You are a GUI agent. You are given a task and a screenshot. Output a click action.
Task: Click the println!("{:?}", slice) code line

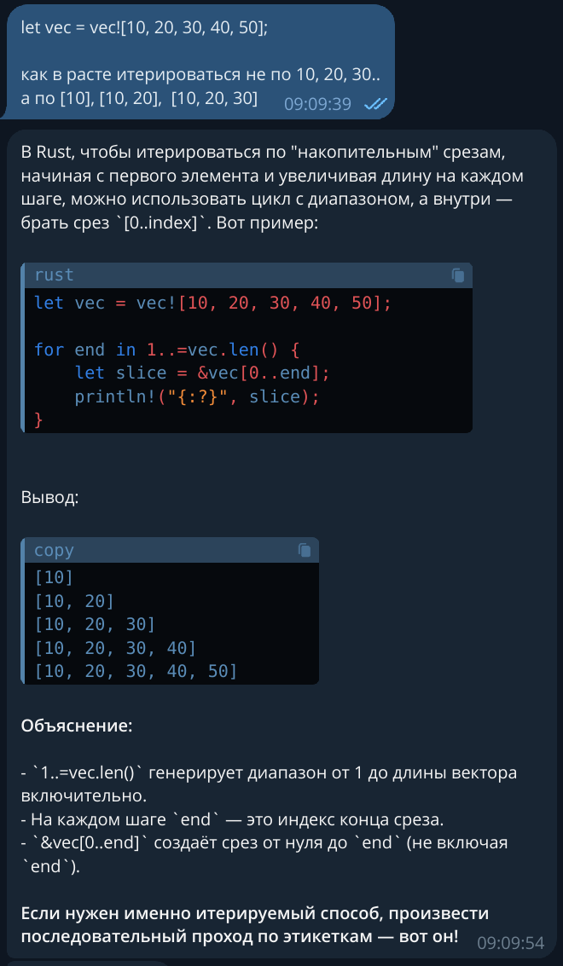[x=197, y=396]
